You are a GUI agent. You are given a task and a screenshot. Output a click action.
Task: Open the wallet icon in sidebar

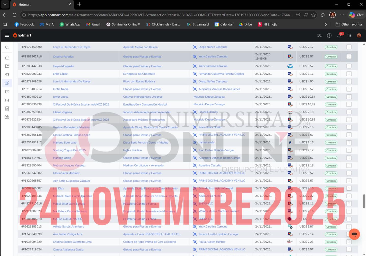pos(7,92)
